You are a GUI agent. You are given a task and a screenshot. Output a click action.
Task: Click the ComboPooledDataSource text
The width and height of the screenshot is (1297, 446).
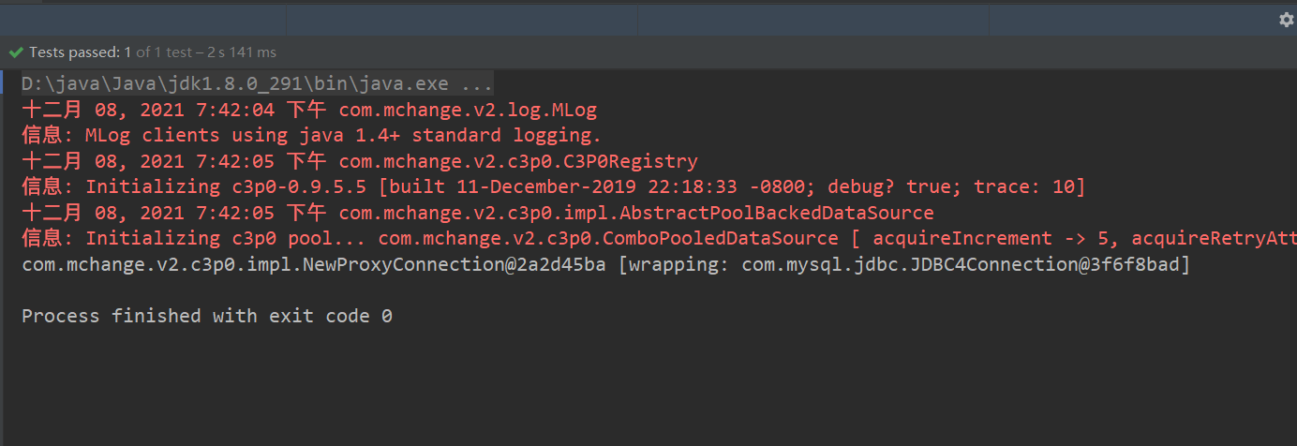tap(608, 238)
